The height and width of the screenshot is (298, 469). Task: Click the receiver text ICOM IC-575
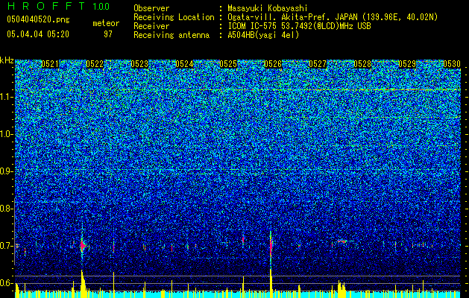253,26
